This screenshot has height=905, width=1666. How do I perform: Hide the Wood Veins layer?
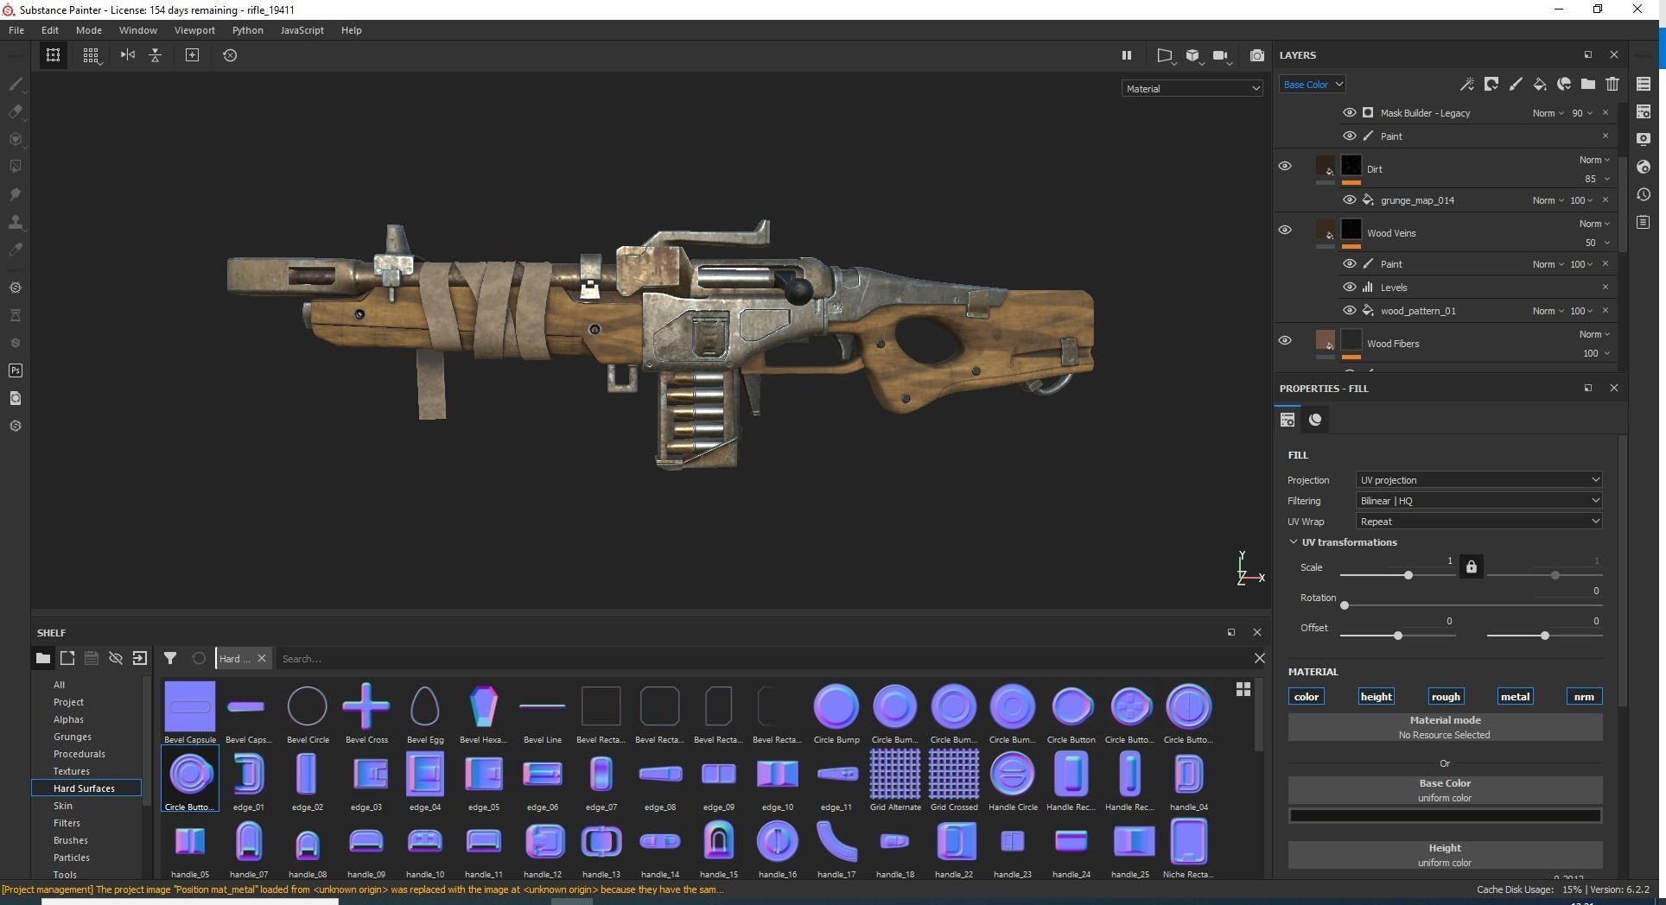[x=1285, y=230]
